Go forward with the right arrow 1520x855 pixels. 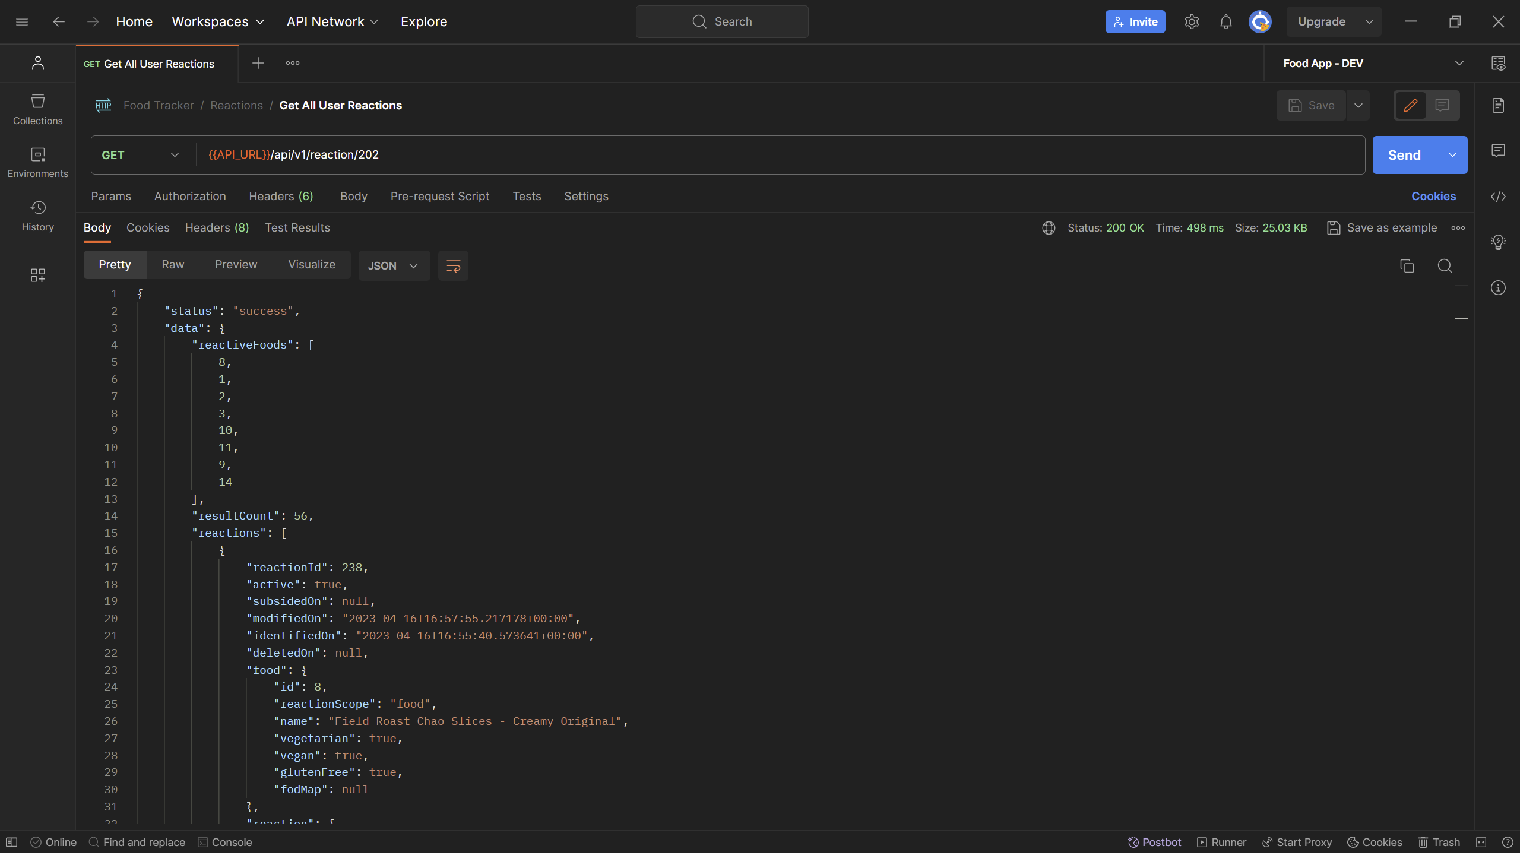click(93, 22)
